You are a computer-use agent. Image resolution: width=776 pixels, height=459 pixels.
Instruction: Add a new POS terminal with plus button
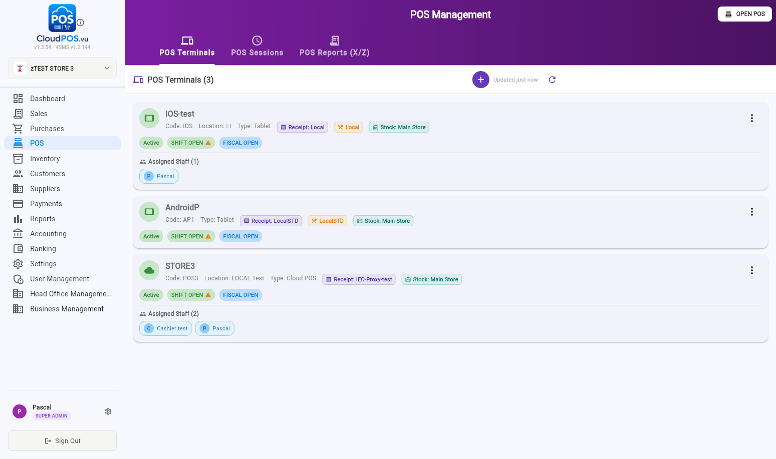[x=480, y=80]
